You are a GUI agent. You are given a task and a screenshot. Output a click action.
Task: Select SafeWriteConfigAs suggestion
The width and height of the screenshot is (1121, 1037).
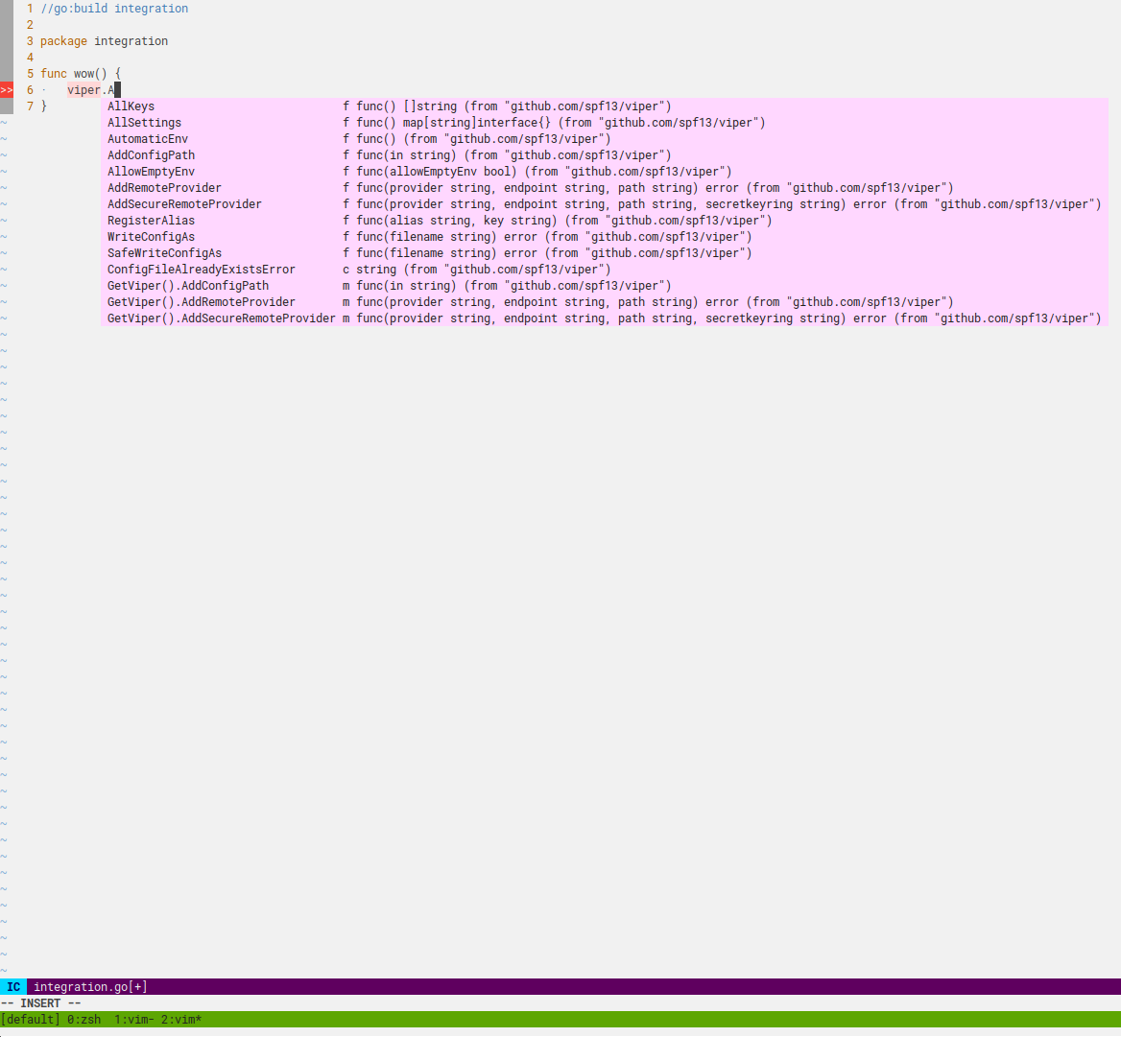click(604, 253)
